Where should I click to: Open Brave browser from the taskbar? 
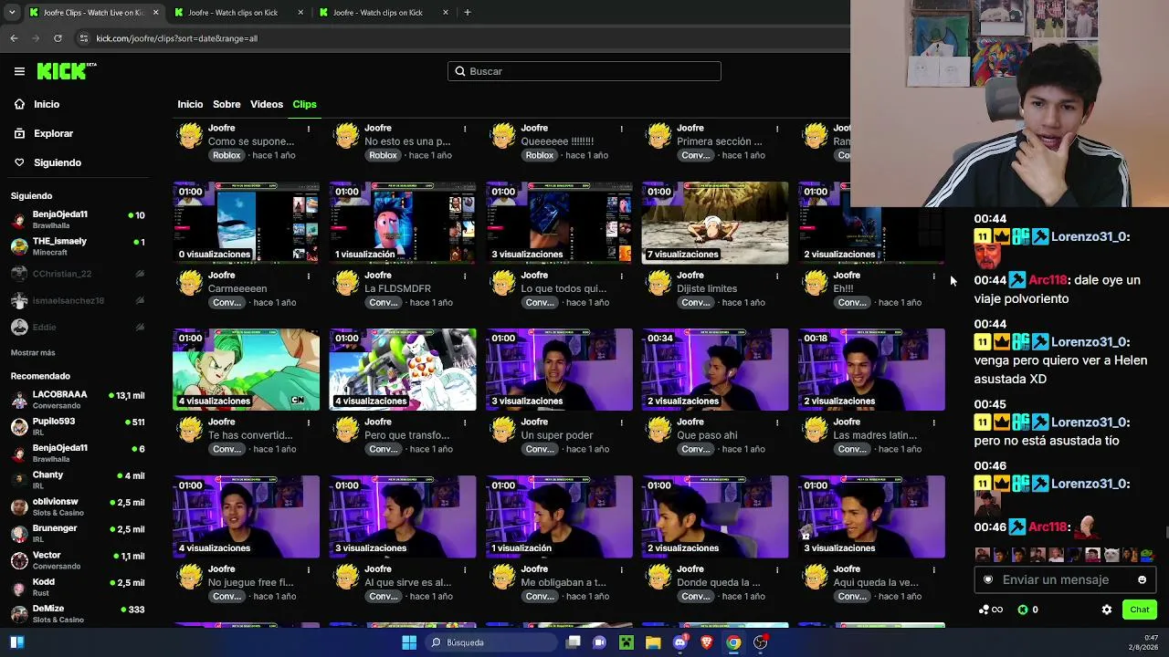click(x=706, y=642)
